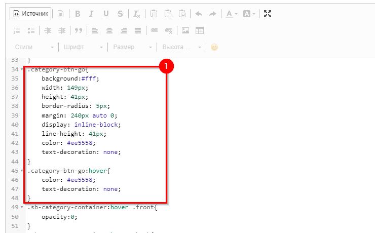This screenshot has width=375, height=233.
Task: Click the insert image icon
Action: point(185,30)
